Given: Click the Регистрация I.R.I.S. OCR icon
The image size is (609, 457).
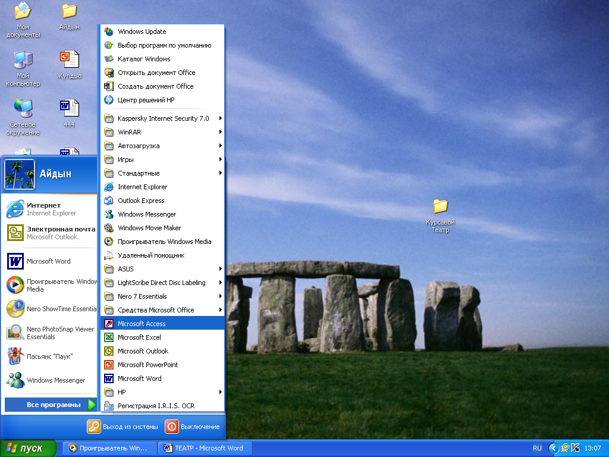Looking at the screenshot, I should pos(109,406).
